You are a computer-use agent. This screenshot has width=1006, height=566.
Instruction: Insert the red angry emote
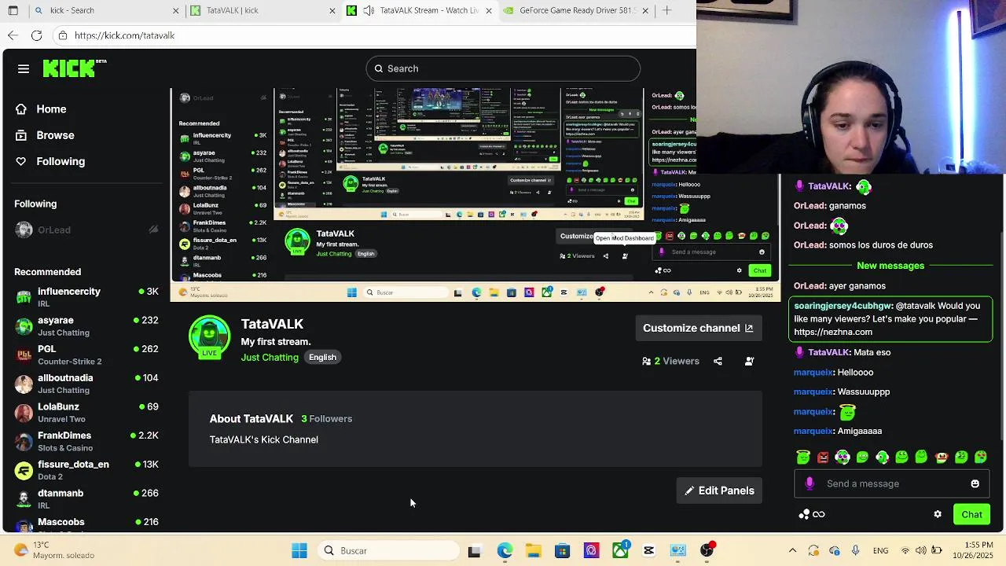click(x=823, y=457)
